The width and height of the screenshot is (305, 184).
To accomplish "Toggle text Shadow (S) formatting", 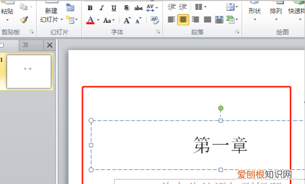I will pyautogui.click(x=126, y=8).
